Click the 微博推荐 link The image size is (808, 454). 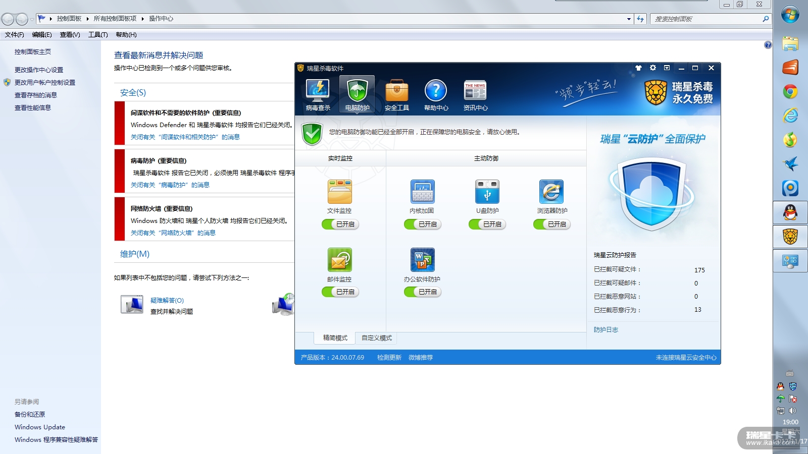pos(421,357)
